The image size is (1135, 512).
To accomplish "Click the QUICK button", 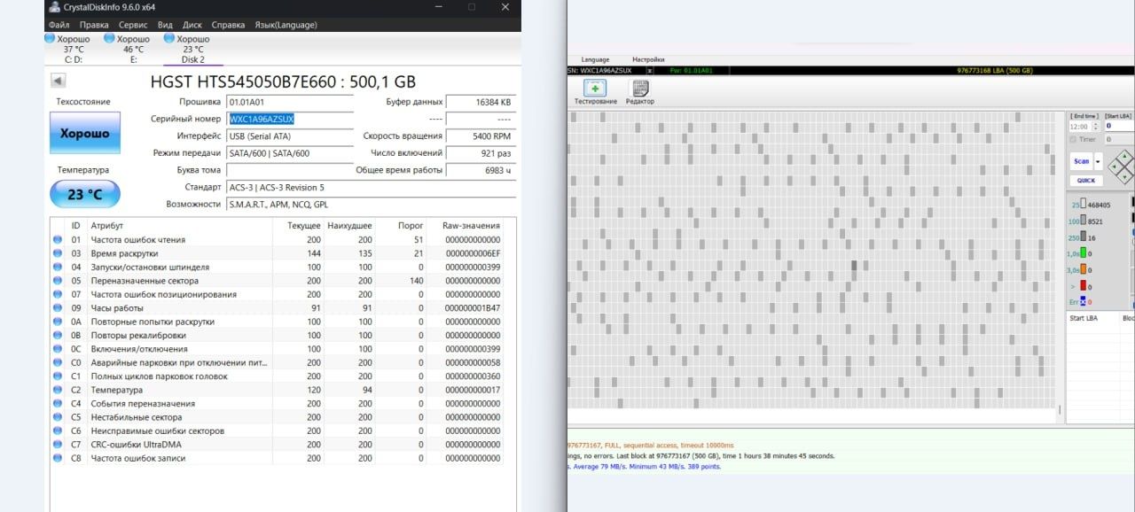I will click(x=1086, y=180).
